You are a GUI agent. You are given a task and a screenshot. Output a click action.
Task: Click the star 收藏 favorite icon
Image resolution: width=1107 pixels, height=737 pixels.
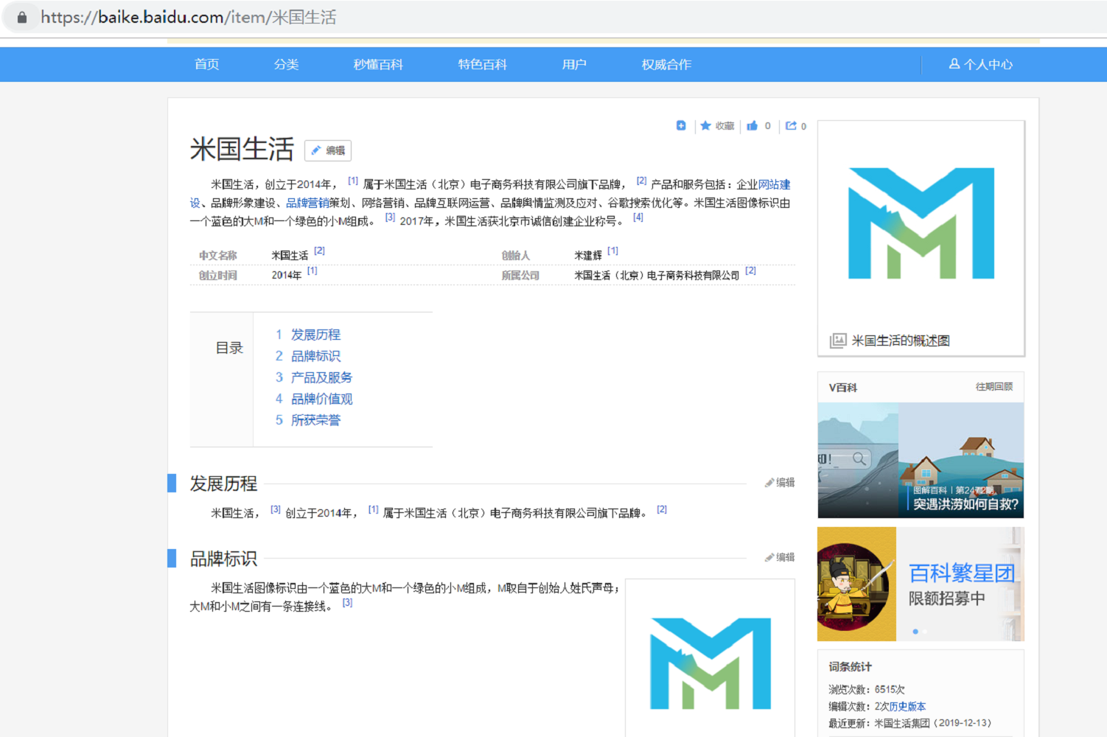[x=705, y=125]
